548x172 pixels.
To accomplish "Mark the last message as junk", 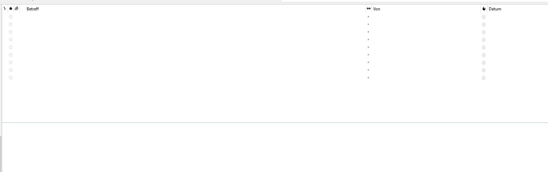I will point(484,78).
